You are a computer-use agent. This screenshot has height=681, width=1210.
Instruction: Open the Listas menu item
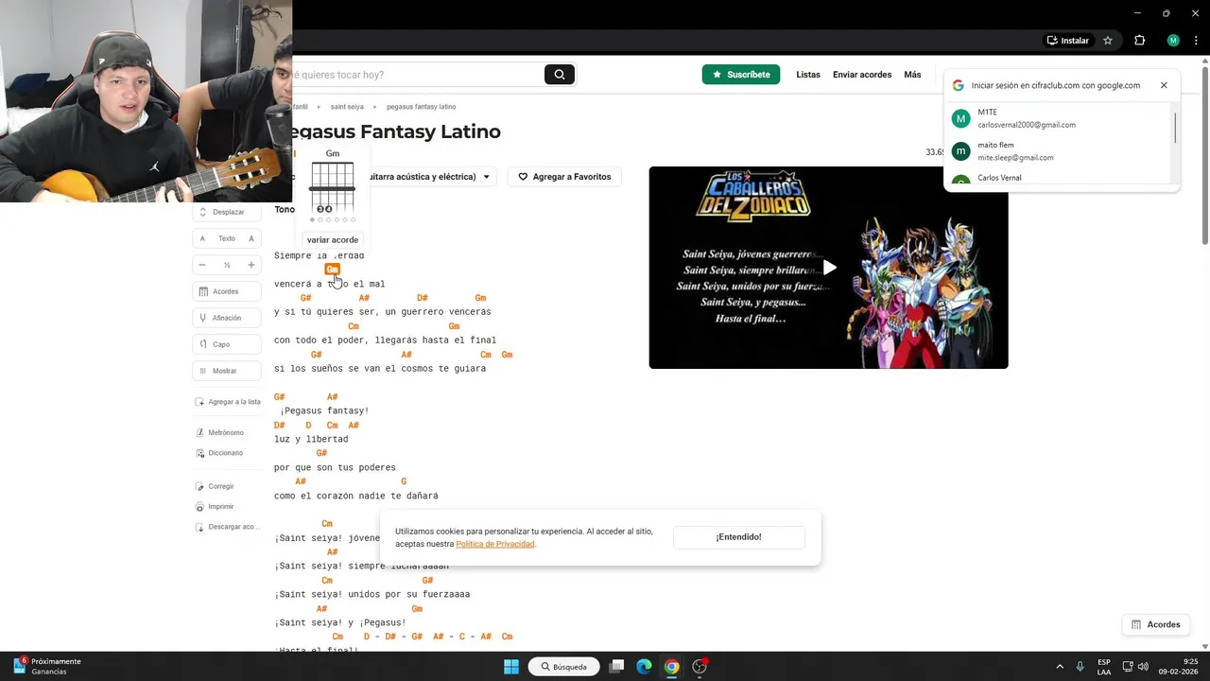click(x=808, y=75)
